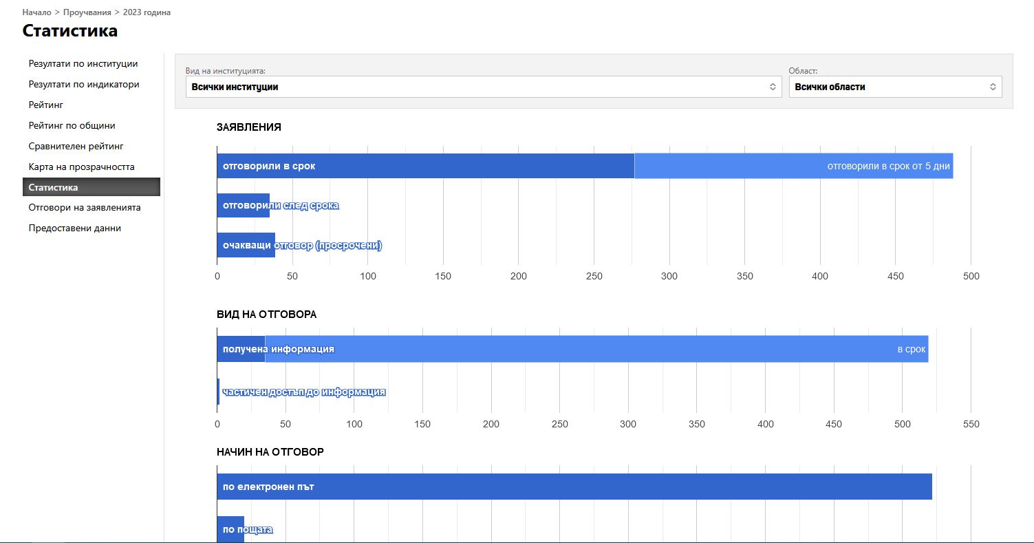Expand the 'Област' dropdown
Viewport: 1034px width, 543px height.
coord(894,87)
